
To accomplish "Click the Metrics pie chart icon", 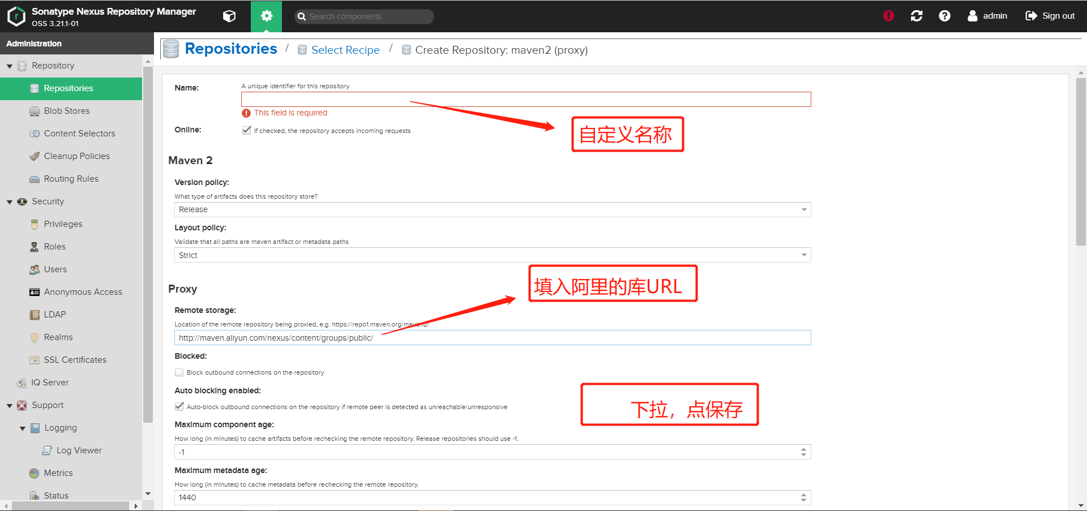I will point(35,473).
